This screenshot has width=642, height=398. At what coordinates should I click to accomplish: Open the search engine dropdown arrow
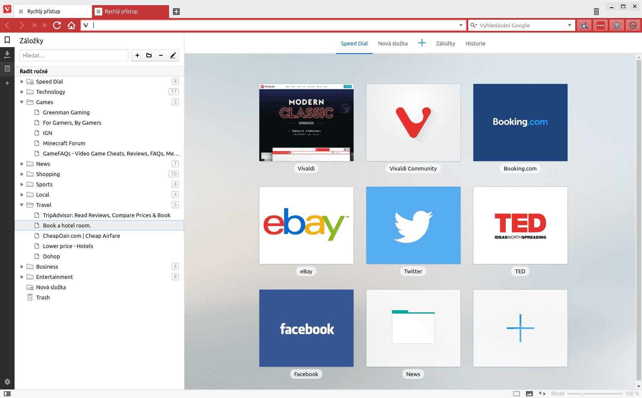point(570,25)
